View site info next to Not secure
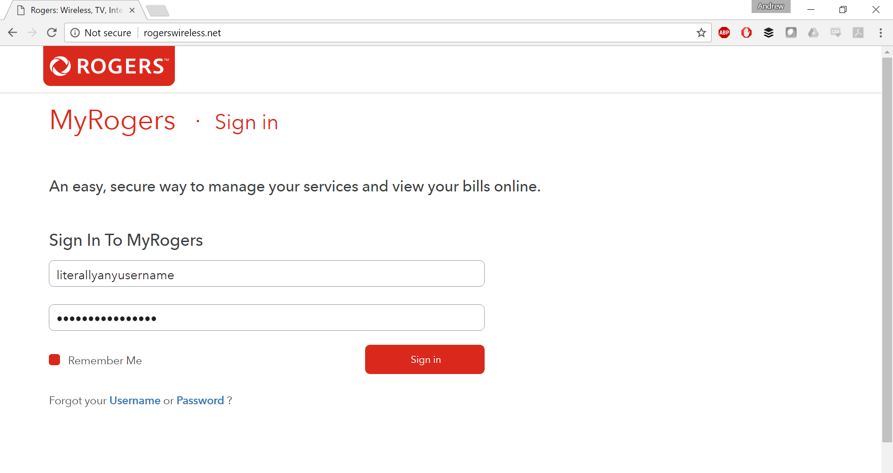 [75, 33]
